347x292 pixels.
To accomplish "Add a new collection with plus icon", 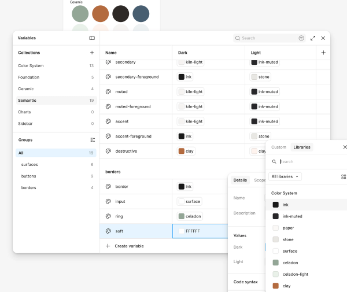I will pyautogui.click(x=92, y=53).
